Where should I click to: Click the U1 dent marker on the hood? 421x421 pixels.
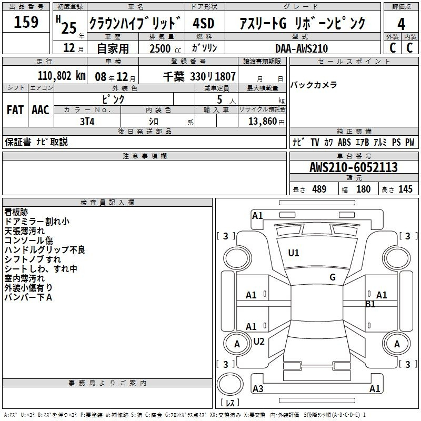pos(294,253)
